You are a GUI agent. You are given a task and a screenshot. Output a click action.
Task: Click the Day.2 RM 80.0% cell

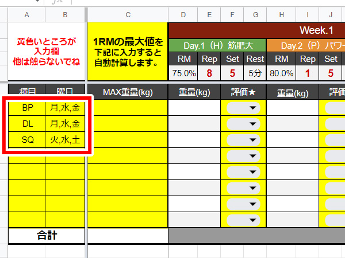pyautogui.click(x=281, y=73)
